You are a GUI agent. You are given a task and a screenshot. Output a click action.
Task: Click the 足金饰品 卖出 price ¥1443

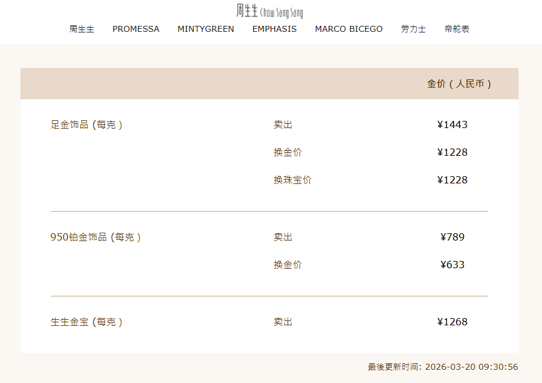[x=452, y=124]
